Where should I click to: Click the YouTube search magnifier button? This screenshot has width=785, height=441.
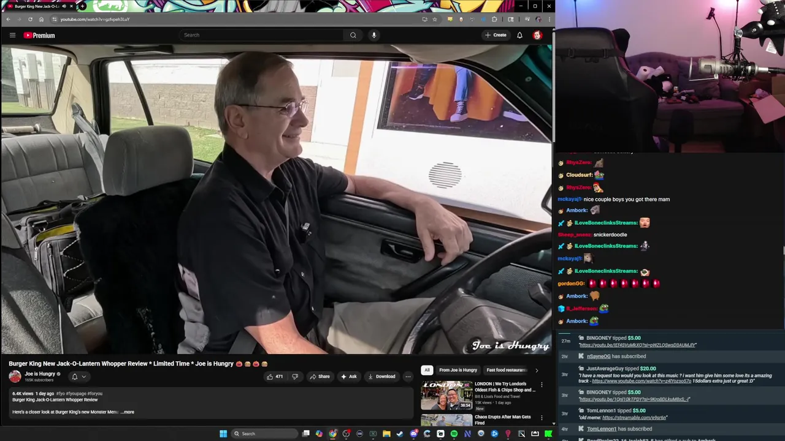(353, 35)
